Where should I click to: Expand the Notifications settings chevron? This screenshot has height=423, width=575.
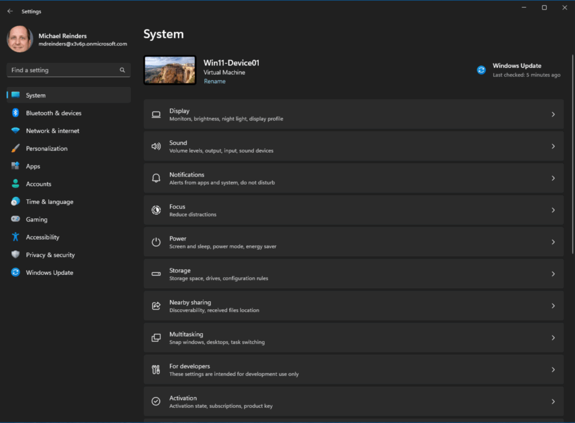click(553, 178)
